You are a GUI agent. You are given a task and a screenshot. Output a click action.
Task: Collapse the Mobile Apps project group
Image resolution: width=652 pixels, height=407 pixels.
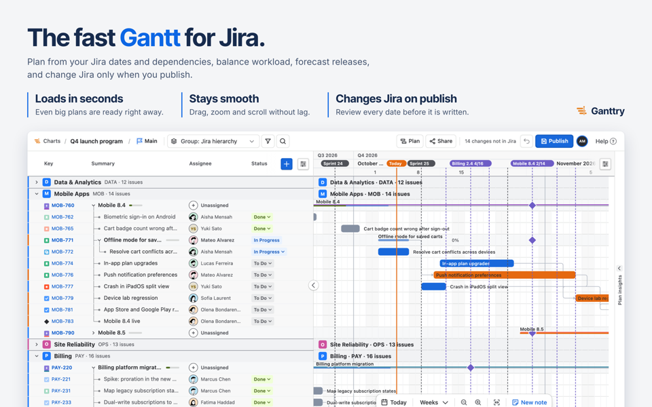click(37, 193)
